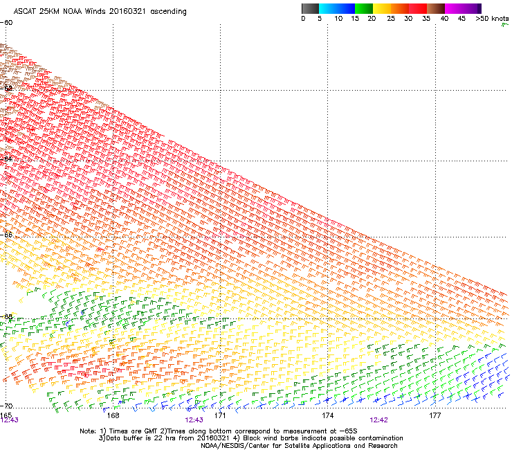
Task: Click the NOAA/NESDIS credit line
Action: coord(299,446)
